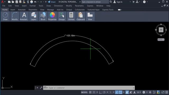
Task: Click the Redo arrow icon
Action: pos(41,2)
